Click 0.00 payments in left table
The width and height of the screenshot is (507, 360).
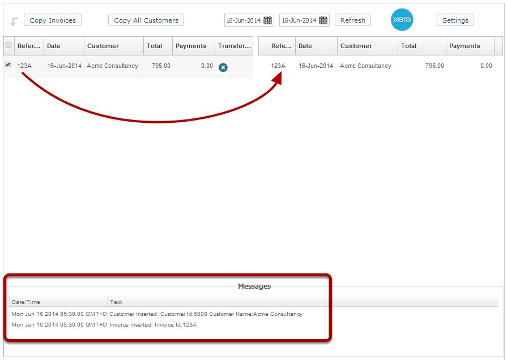coord(207,66)
